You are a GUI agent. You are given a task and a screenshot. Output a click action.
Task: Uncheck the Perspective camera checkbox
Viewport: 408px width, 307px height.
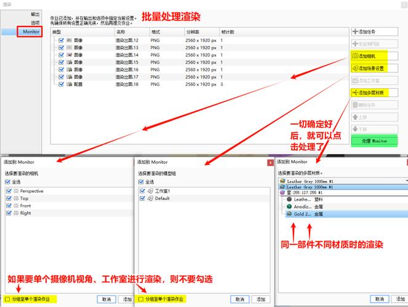point(8,191)
